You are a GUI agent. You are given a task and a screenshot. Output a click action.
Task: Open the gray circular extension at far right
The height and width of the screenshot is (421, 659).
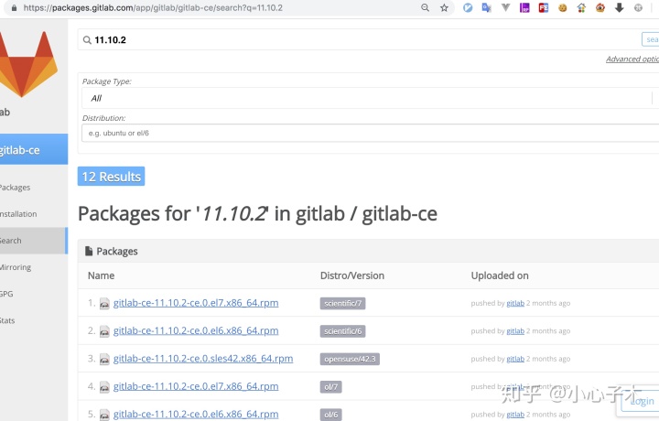coord(638,7)
